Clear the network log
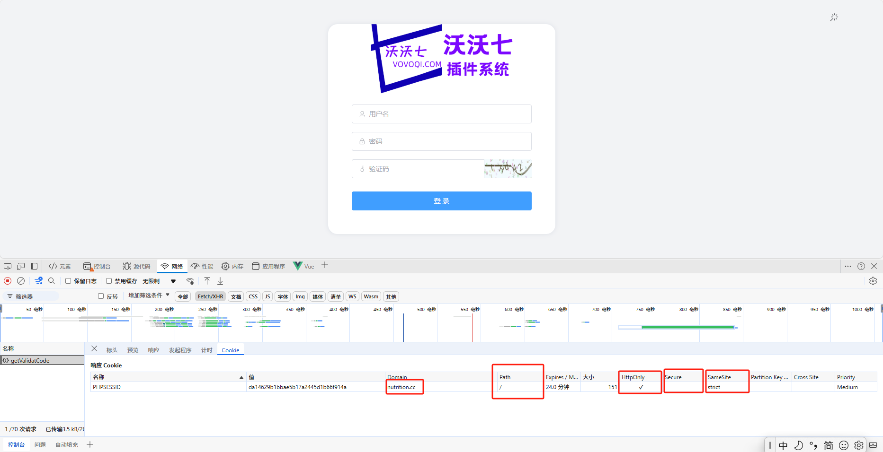The image size is (883, 452). pos(21,281)
